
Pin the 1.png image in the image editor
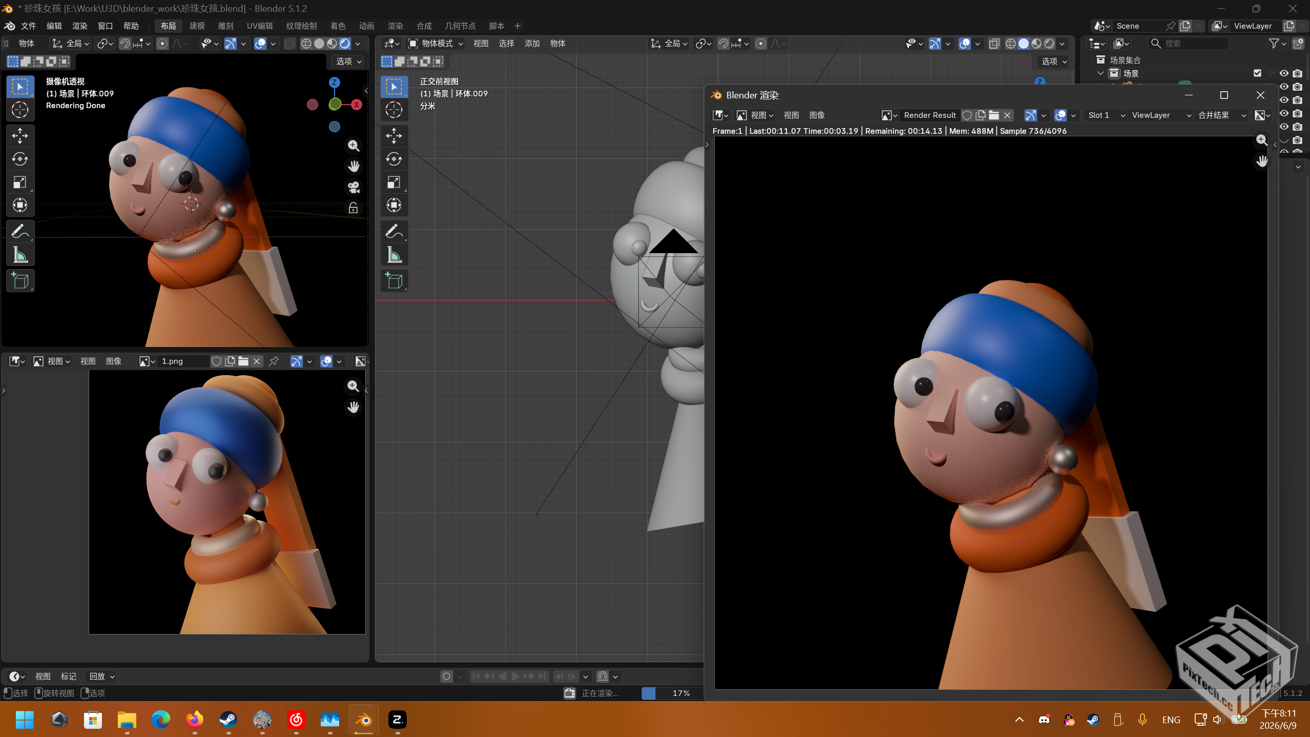coord(274,361)
